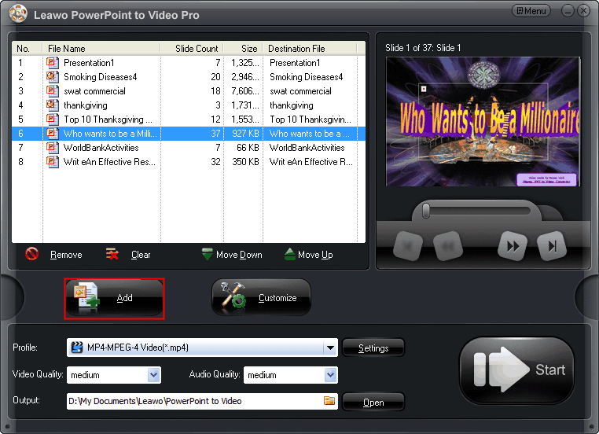Open the Video Quality dropdown

click(x=154, y=375)
